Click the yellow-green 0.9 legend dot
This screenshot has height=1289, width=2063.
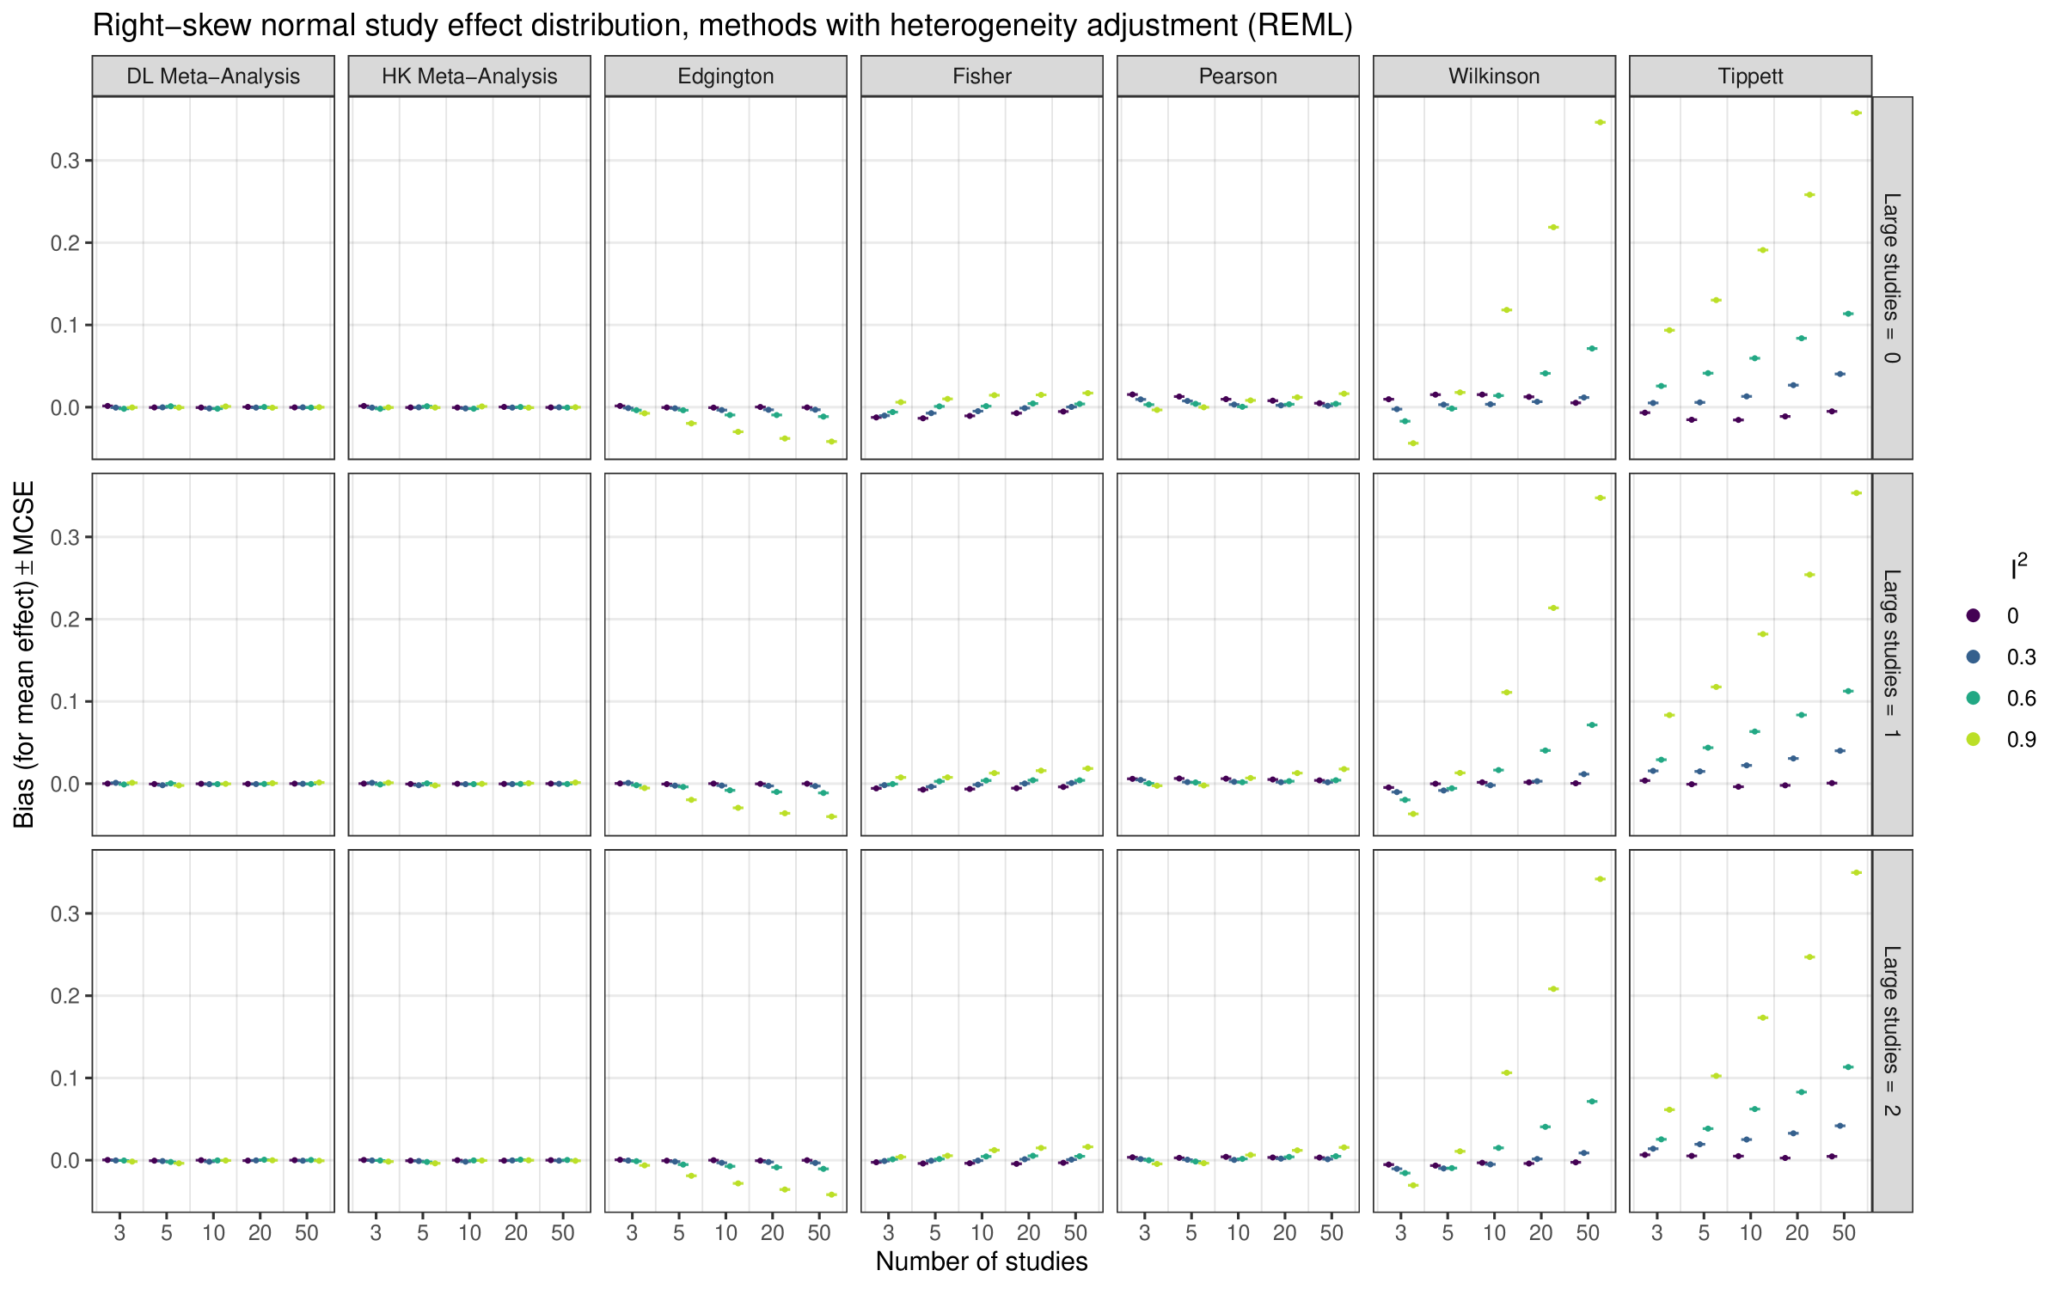click(1974, 739)
